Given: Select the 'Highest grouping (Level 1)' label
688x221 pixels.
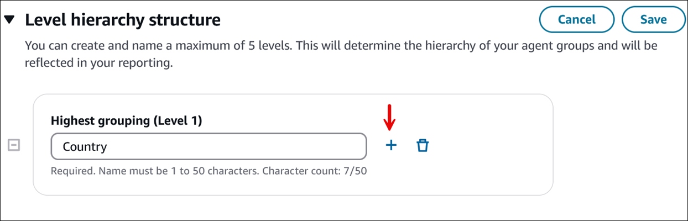Looking at the screenshot, I should point(126,120).
